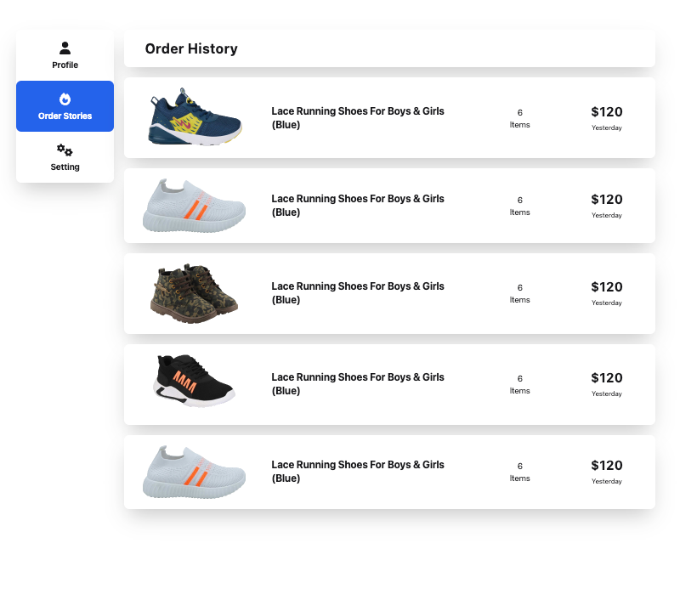The image size is (680, 600).
Task: Click 6 Items count on the second order
Action: (x=519, y=206)
